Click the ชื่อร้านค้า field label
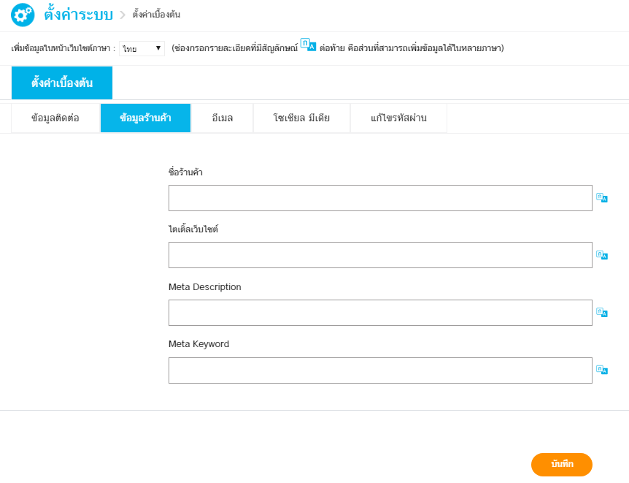Image resolution: width=629 pixels, height=483 pixels. coord(185,172)
